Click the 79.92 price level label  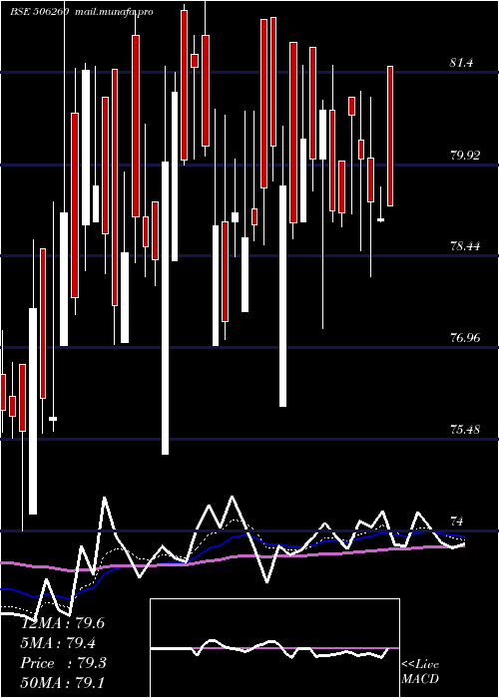point(465,156)
